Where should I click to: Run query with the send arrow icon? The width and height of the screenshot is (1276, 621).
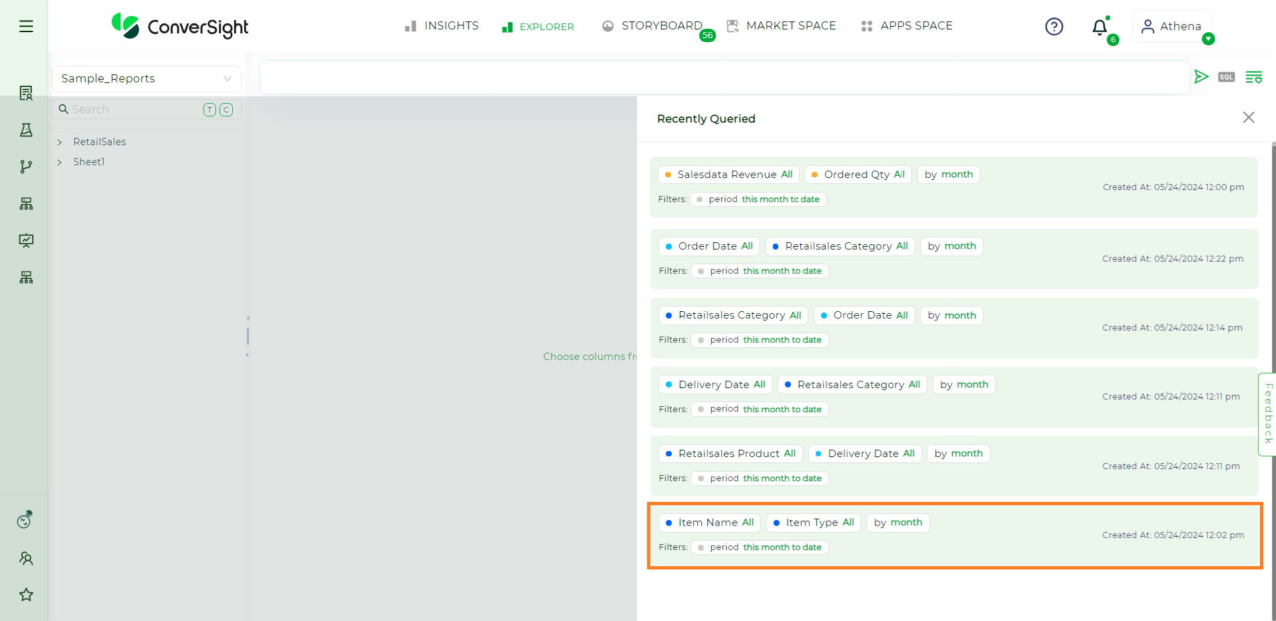tap(1201, 77)
